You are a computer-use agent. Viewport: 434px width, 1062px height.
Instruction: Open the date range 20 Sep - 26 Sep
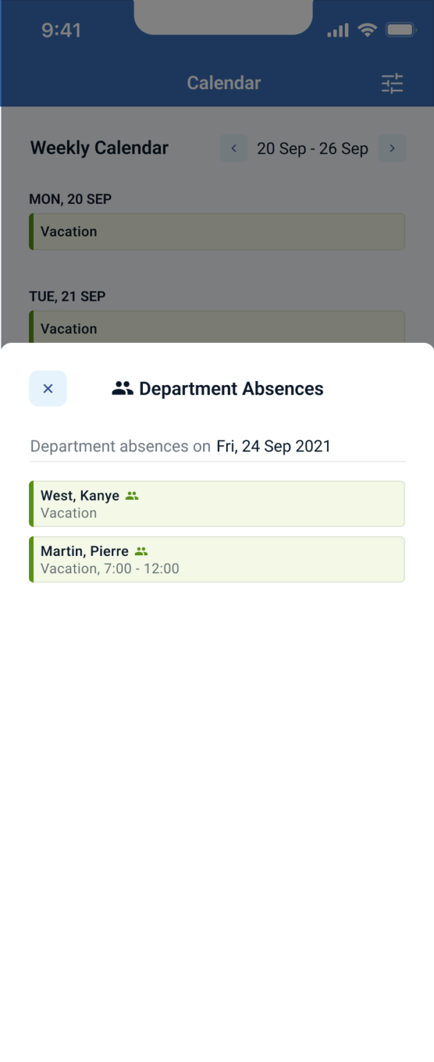coord(312,148)
